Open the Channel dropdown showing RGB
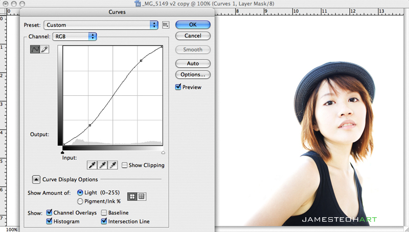The image size is (409, 232). tap(75, 36)
